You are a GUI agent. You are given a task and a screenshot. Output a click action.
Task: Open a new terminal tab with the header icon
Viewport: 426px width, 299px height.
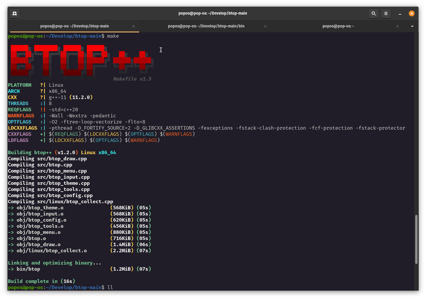point(15,13)
